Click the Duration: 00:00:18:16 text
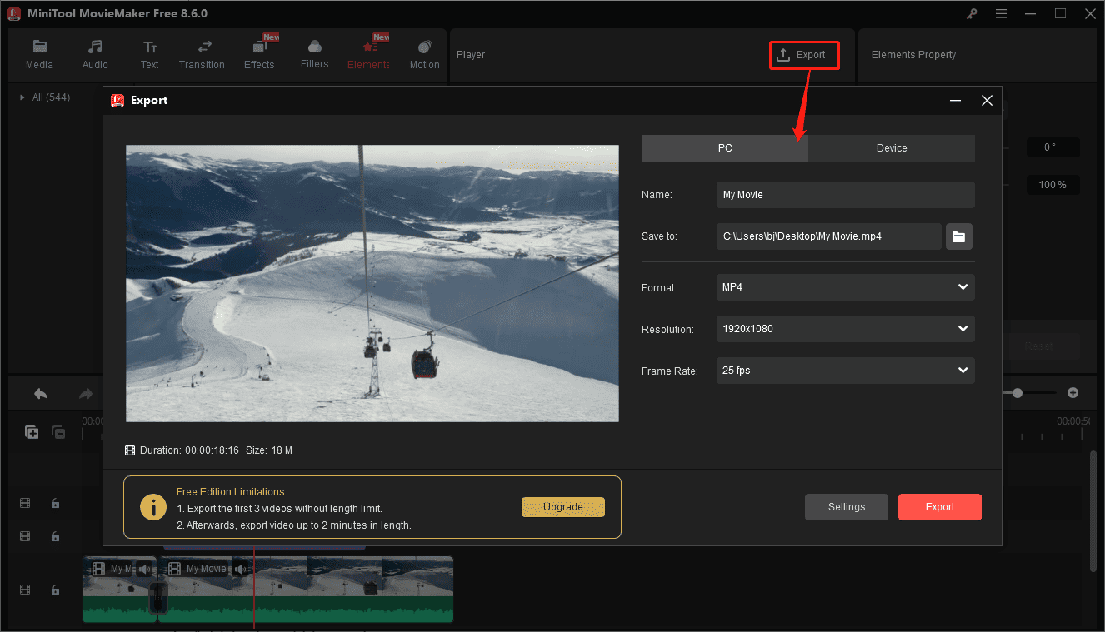 coord(189,450)
